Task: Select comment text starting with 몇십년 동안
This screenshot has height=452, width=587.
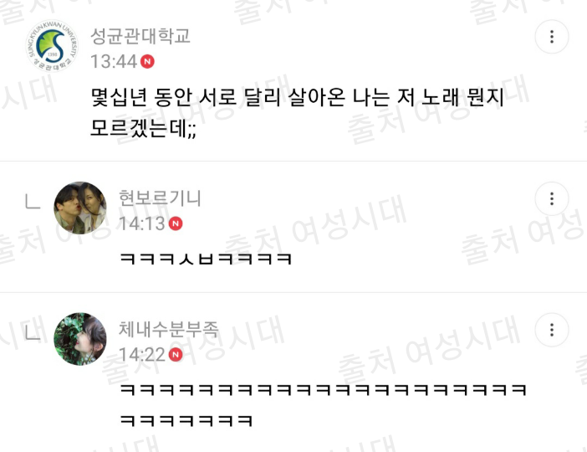Action: [297, 113]
